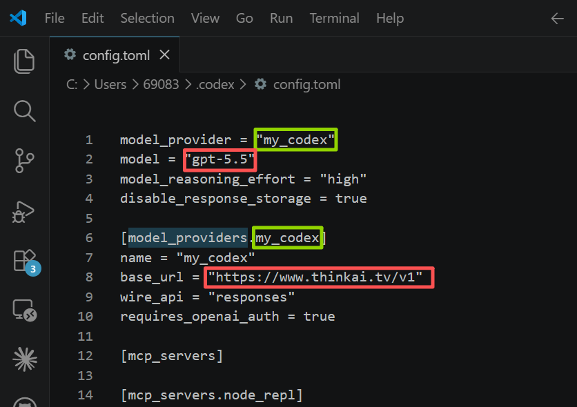Screen dimensions: 577x407
Task: Click the "gpt-5.5" model value
Action: [x=219, y=159]
